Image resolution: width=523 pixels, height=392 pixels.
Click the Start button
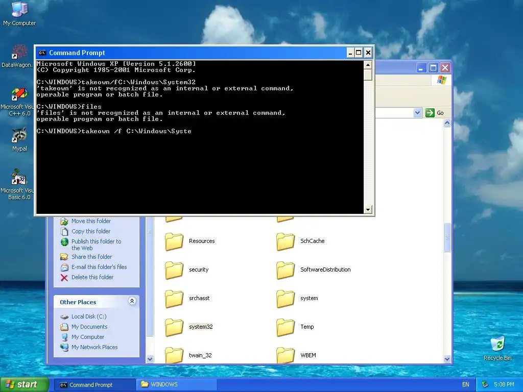[25, 385]
